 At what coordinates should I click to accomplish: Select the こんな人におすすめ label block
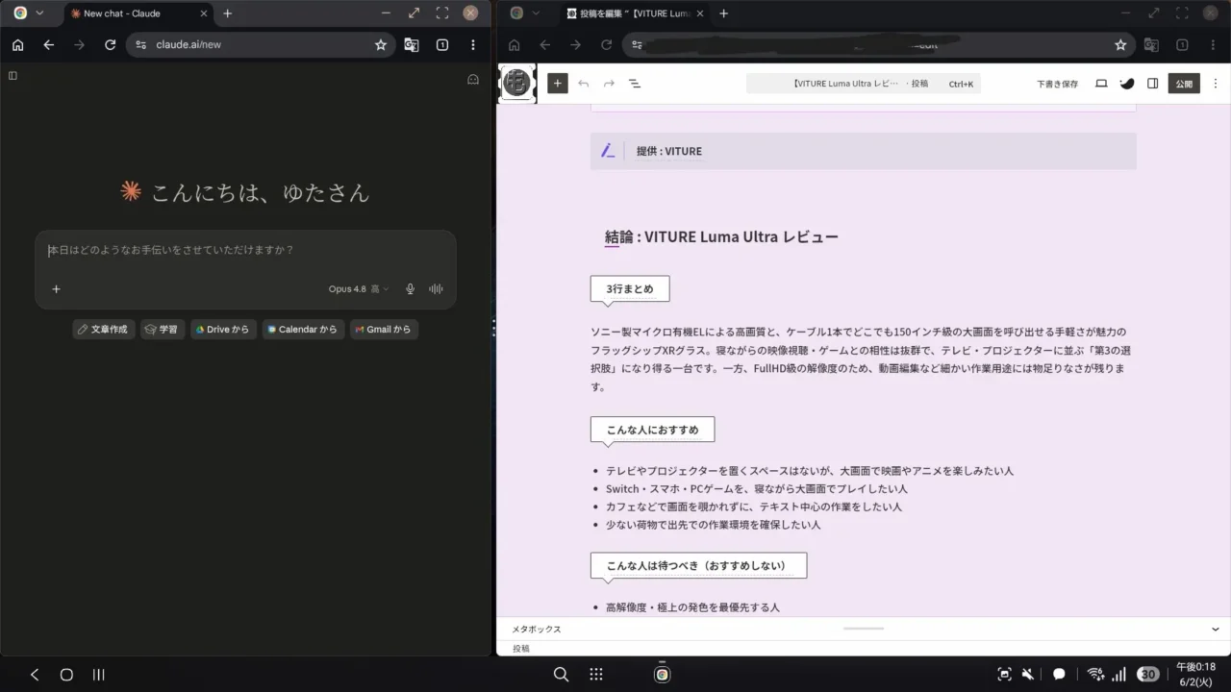click(652, 430)
